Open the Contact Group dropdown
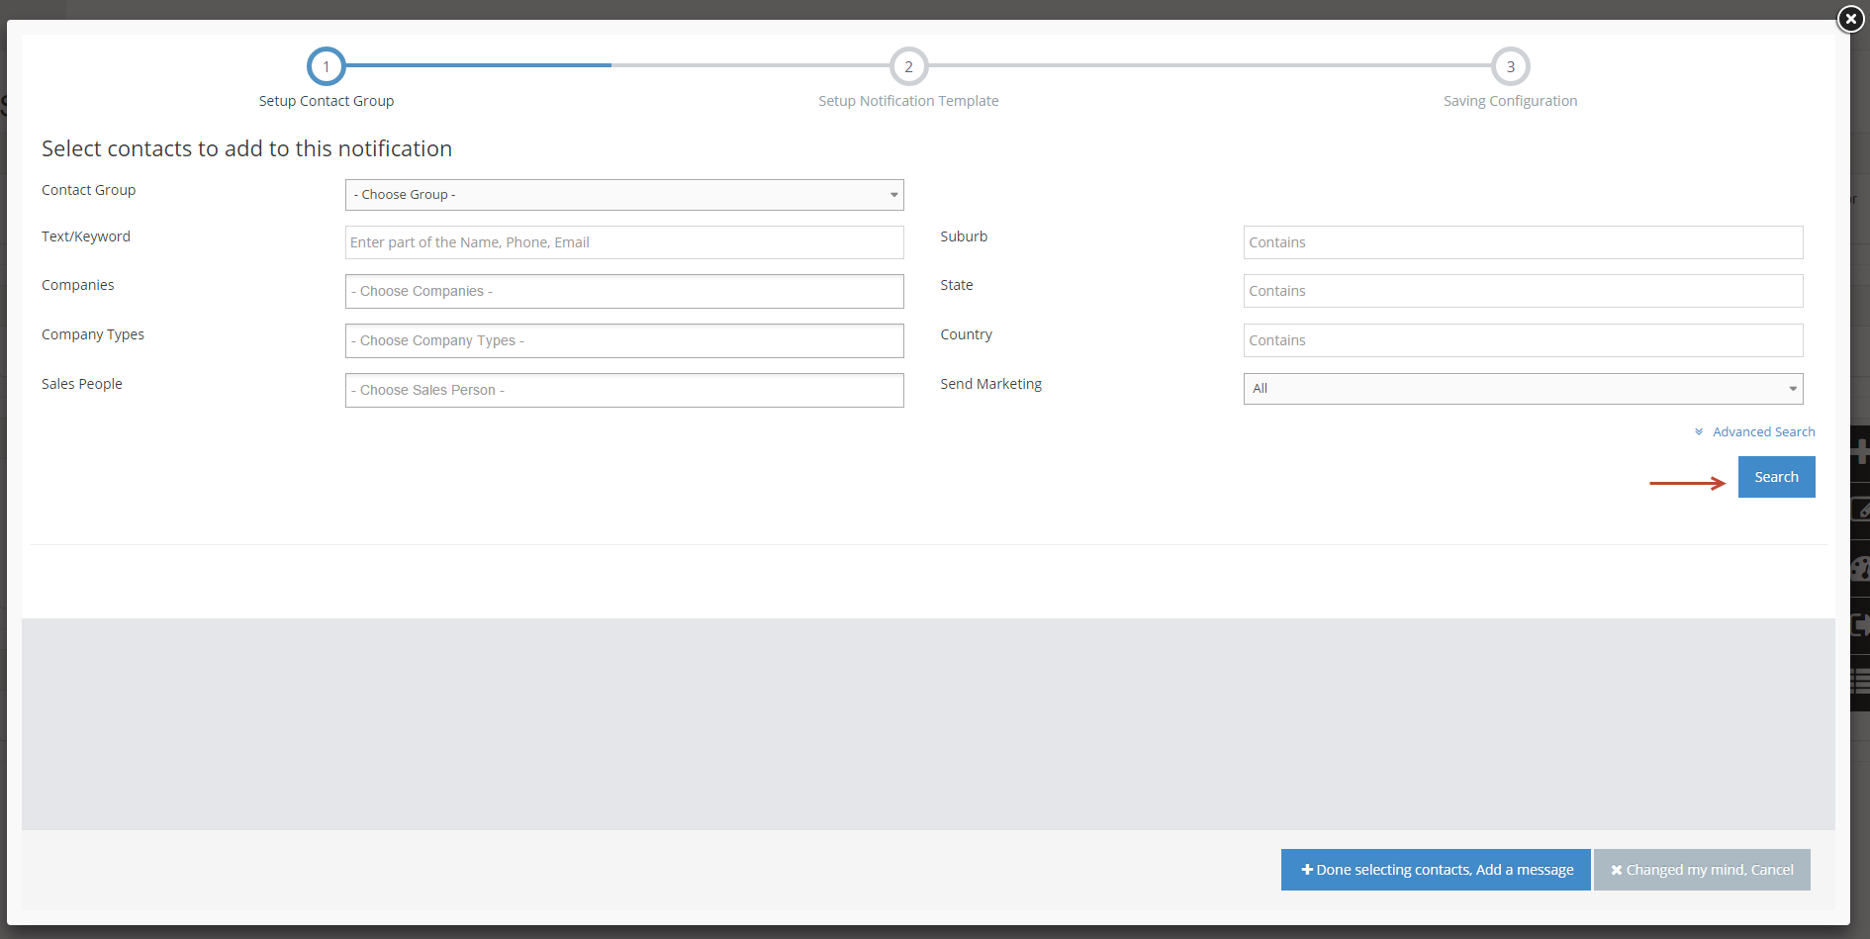The height and width of the screenshot is (939, 1870). (x=624, y=195)
